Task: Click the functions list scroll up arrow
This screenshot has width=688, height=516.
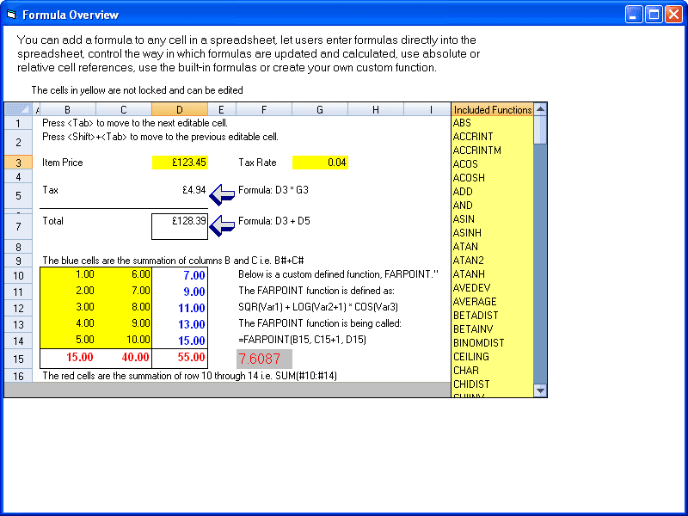Action: coord(540,109)
